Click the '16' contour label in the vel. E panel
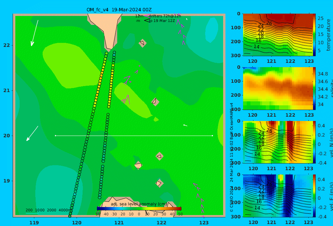The image size is (333, 226). click(x=259, y=201)
